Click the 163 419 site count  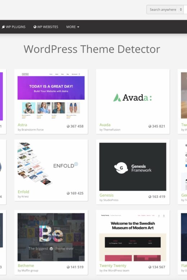[159, 197]
